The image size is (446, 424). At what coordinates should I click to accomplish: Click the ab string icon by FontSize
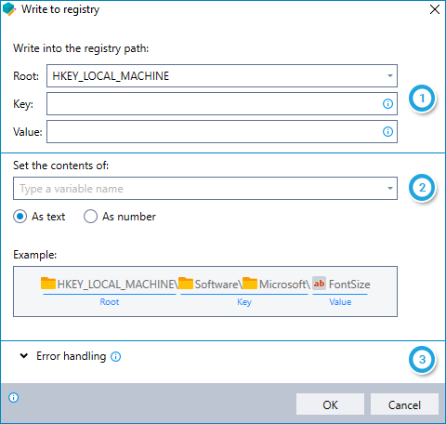(x=319, y=284)
